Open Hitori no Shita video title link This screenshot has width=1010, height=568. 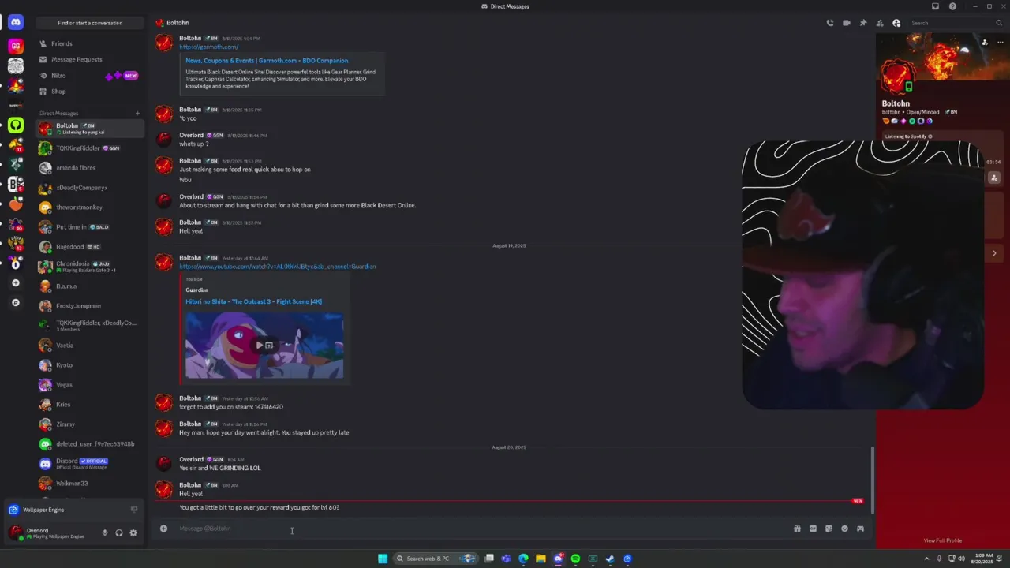tap(253, 301)
